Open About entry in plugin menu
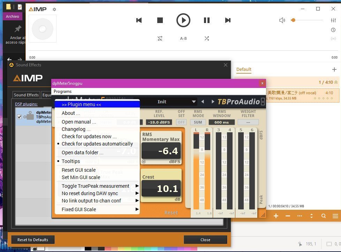 click(x=97, y=113)
